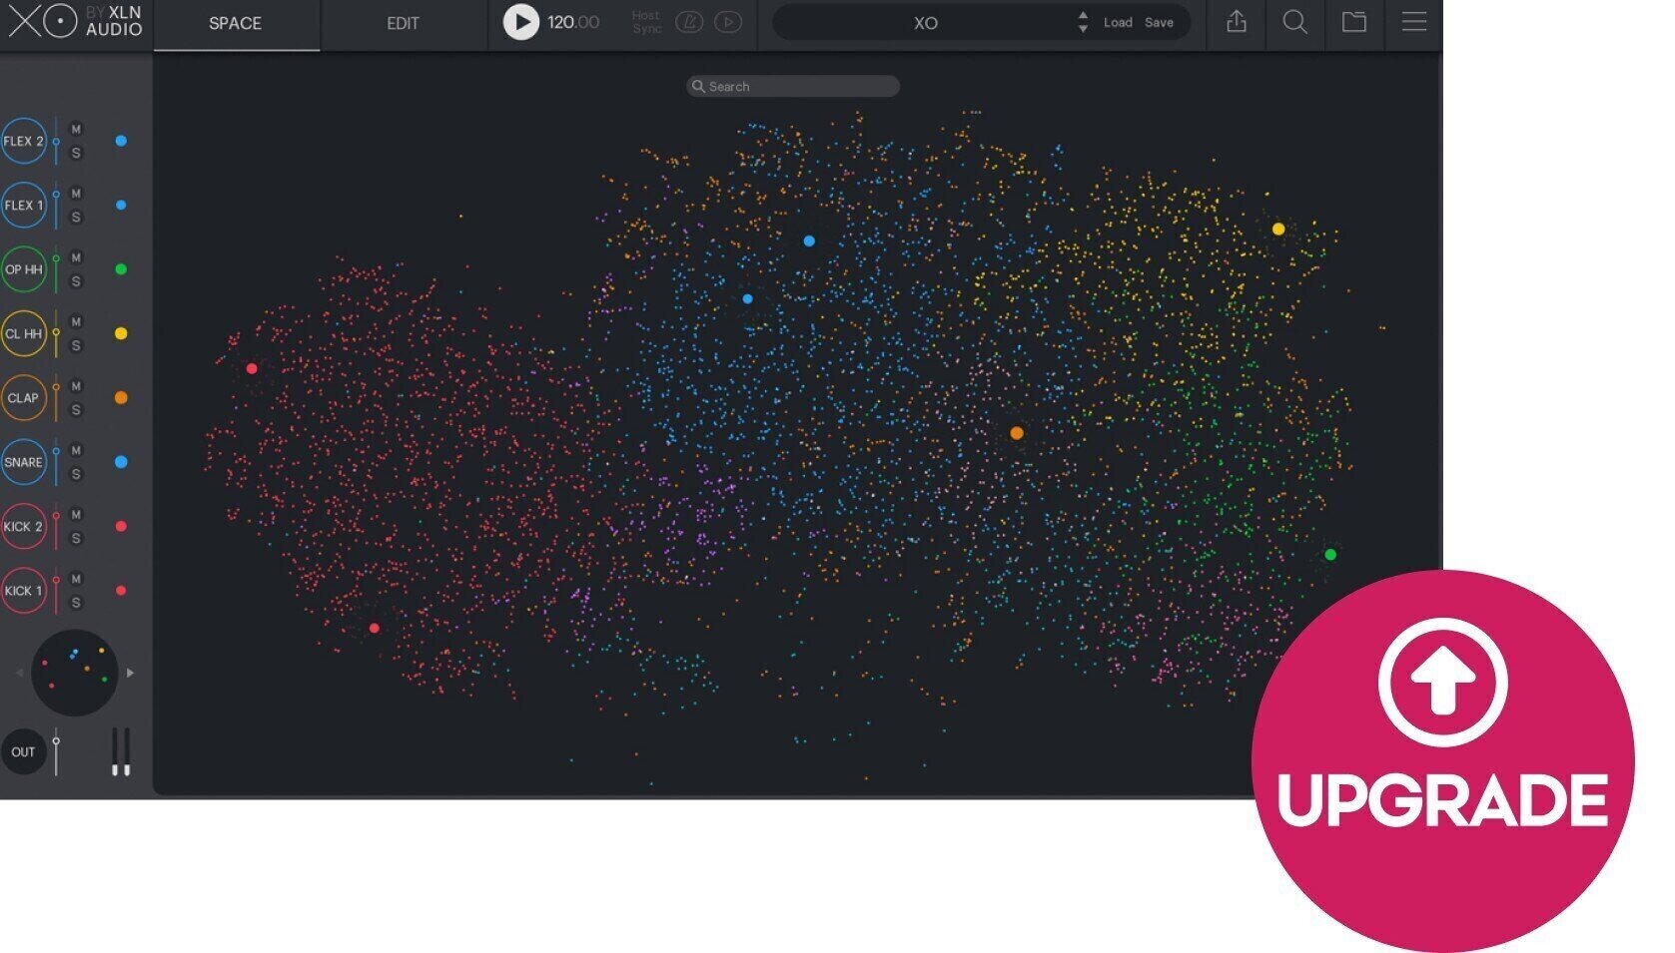Open the magnifier search icon in the top bar

coord(1294,22)
